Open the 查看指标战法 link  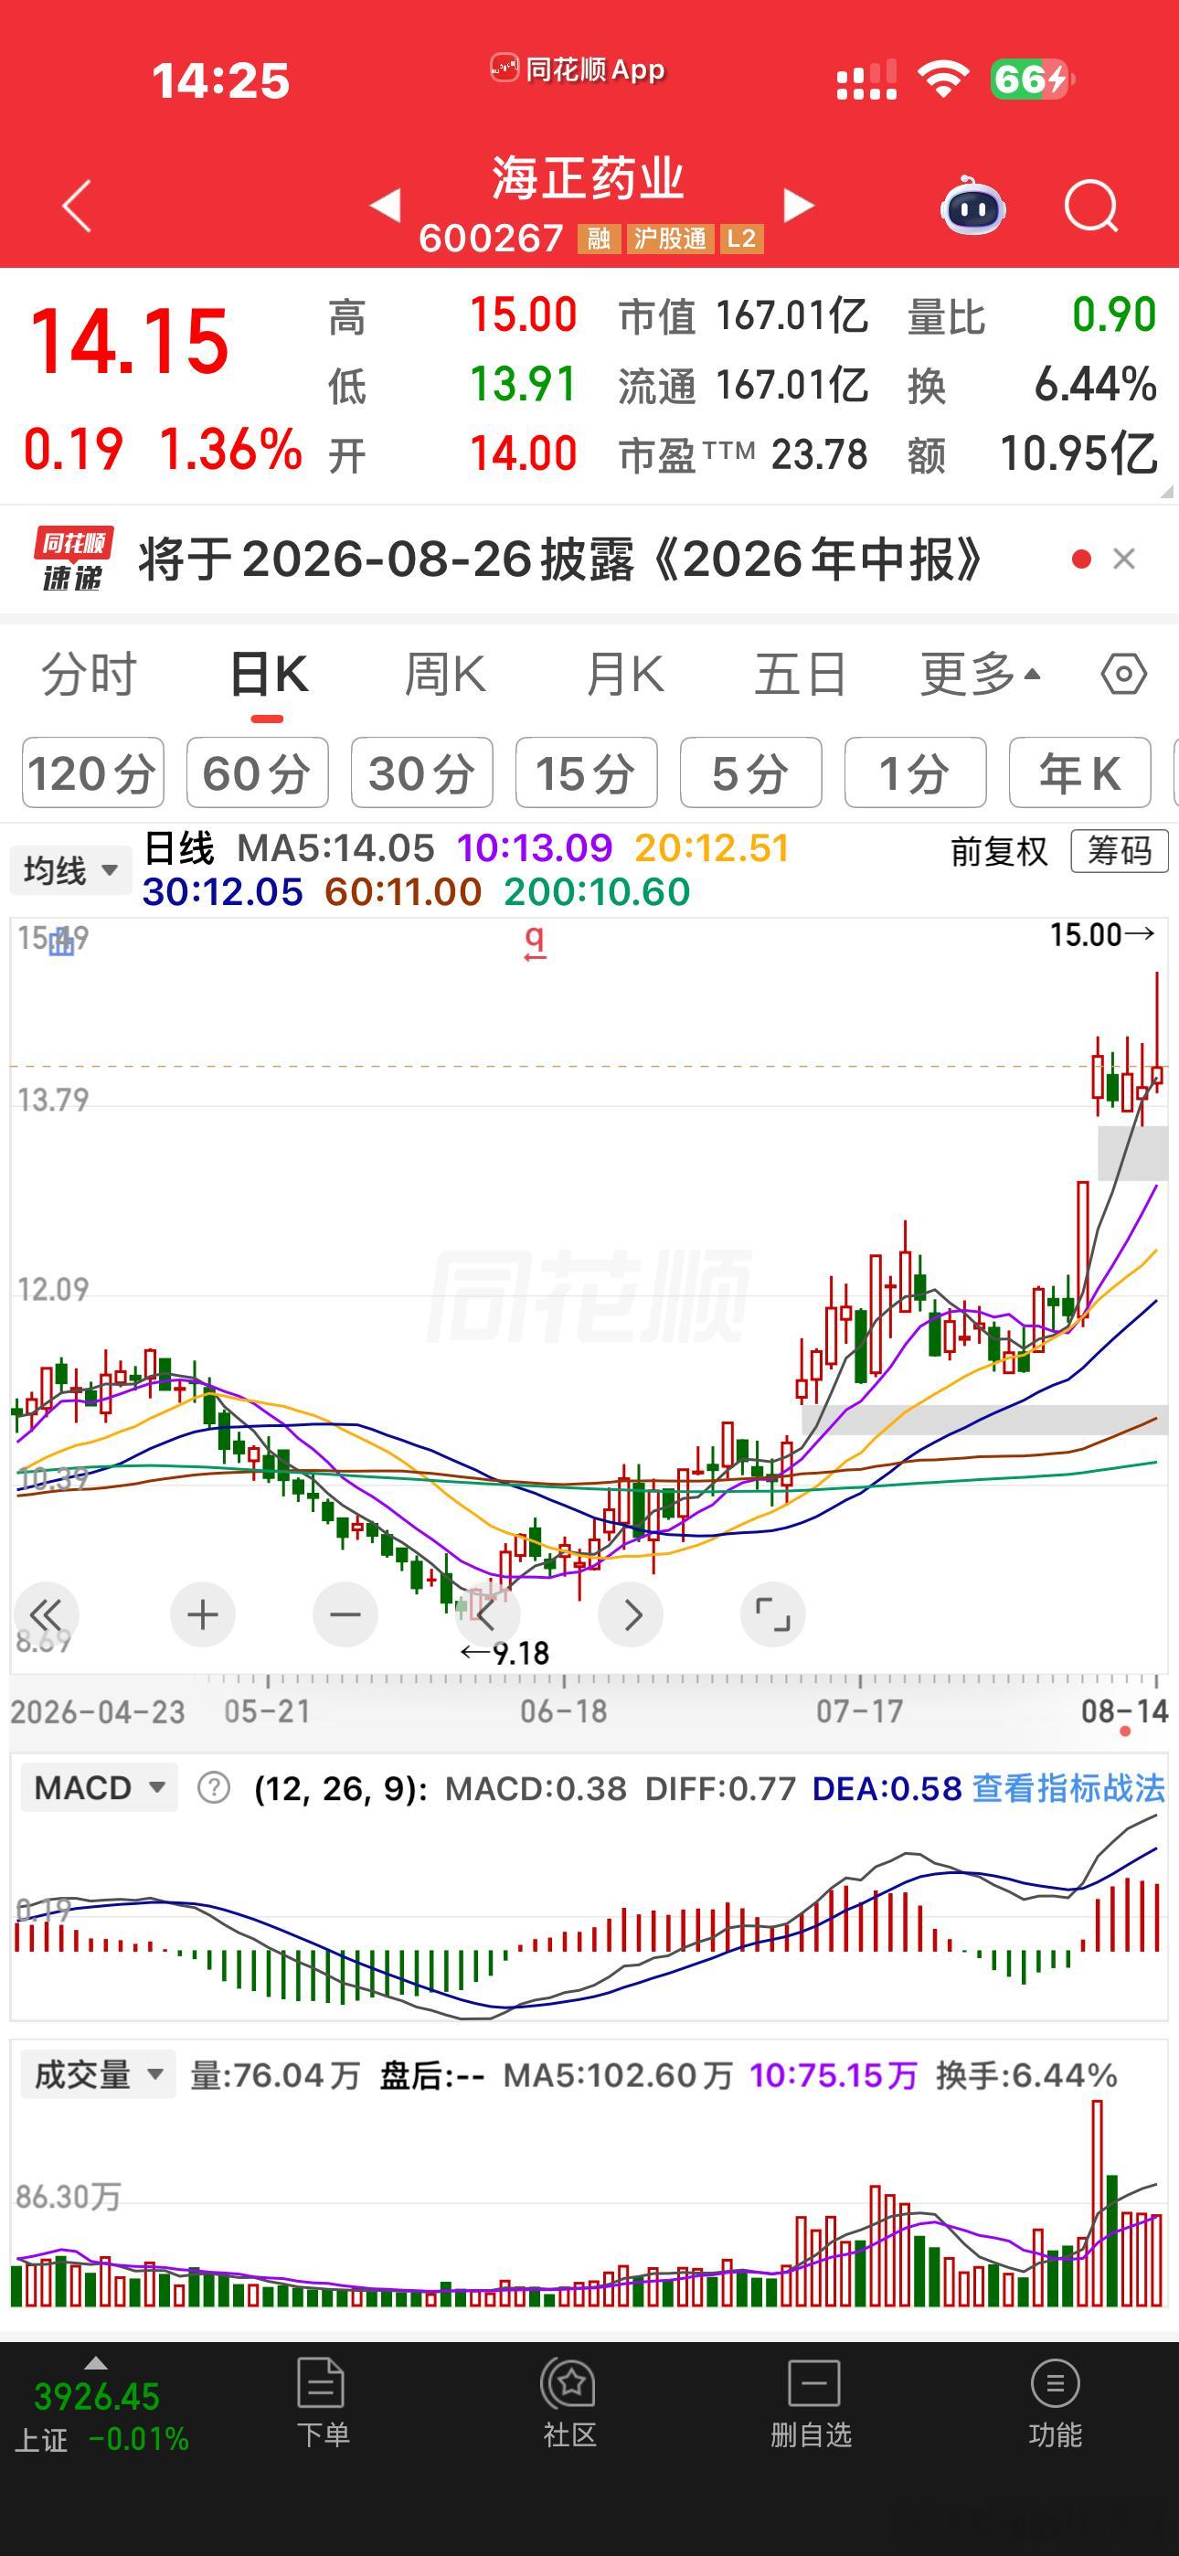point(1068,1788)
